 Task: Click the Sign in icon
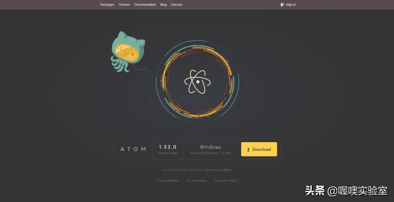click(x=282, y=5)
